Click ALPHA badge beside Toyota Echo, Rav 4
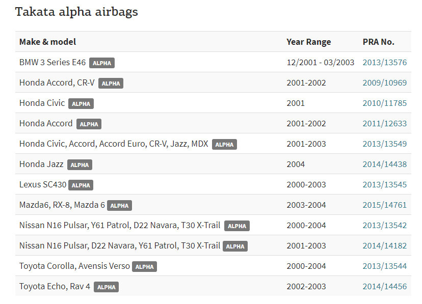 [x=107, y=287]
